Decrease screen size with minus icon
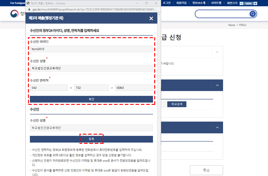Viewport: 268px width, 176px height. [x=241, y=3]
